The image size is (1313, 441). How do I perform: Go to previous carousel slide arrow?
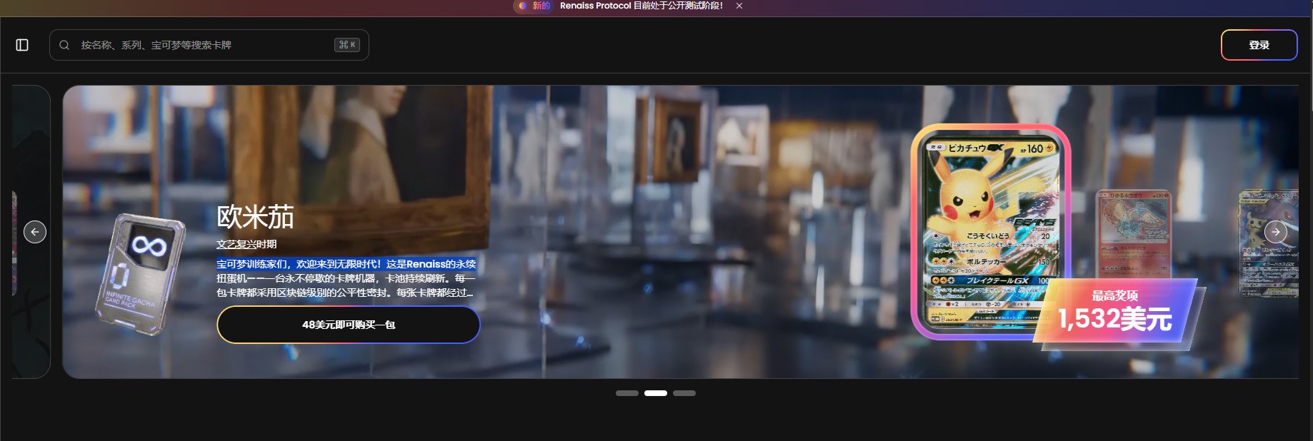(35, 232)
